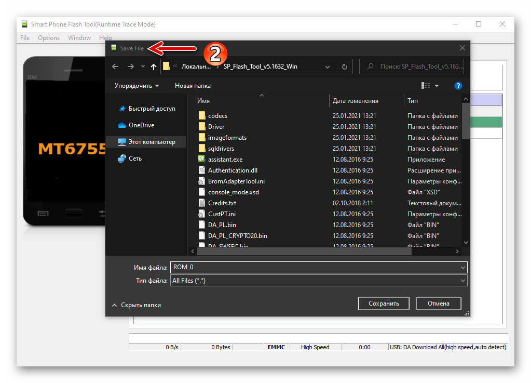
Task: Select the Credits.txt file
Action: tap(222, 203)
